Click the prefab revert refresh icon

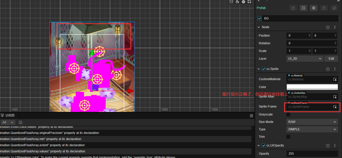[x=324, y=8]
